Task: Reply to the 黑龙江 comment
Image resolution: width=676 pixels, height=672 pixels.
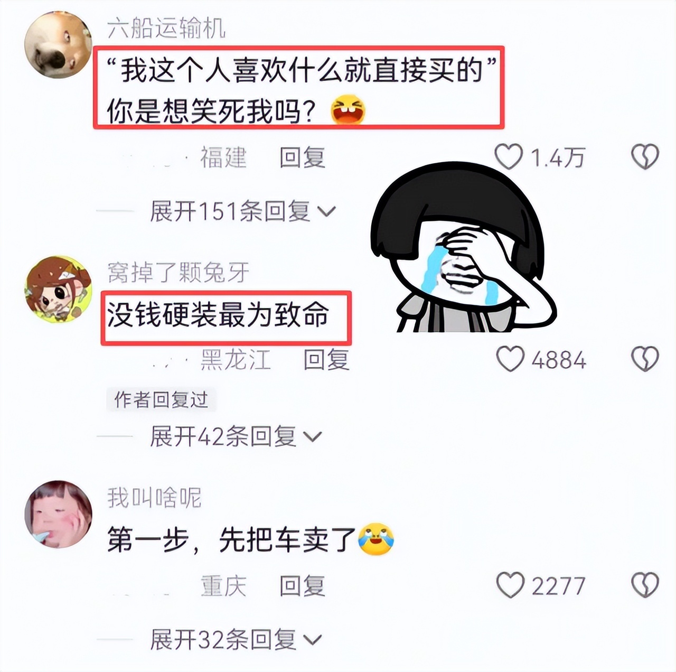Action: click(326, 360)
